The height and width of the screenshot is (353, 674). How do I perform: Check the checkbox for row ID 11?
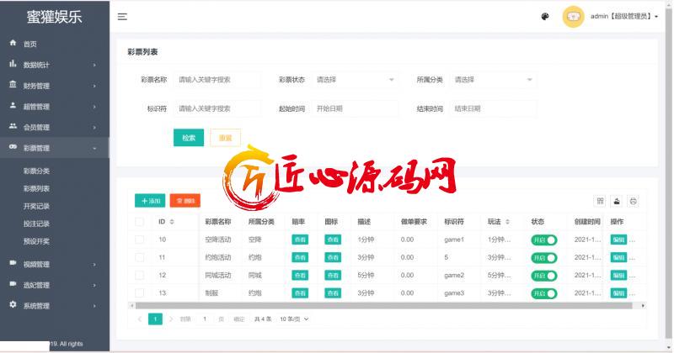pos(139,257)
